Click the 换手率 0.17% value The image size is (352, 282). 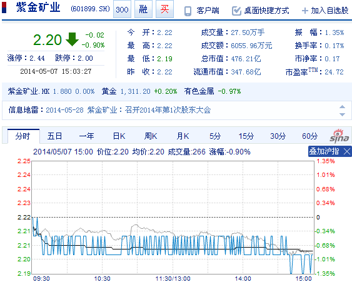pyautogui.click(x=334, y=46)
